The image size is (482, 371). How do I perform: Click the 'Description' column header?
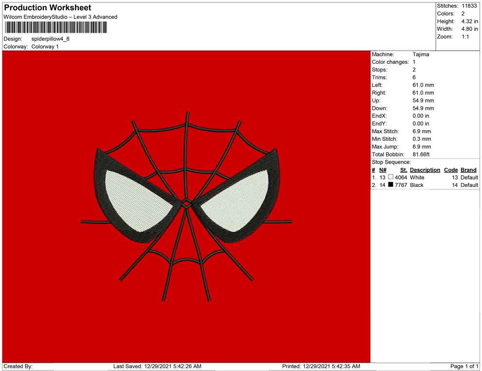(x=425, y=169)
